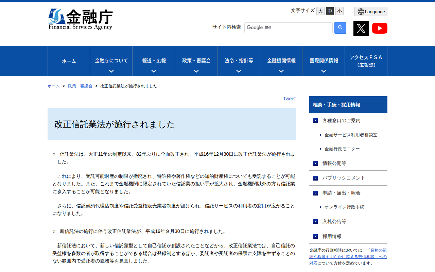The width and height of the screenshot is (435, 272).
Task: Open 政策・審議会 breadcrumb link
Action: point(80,86)
